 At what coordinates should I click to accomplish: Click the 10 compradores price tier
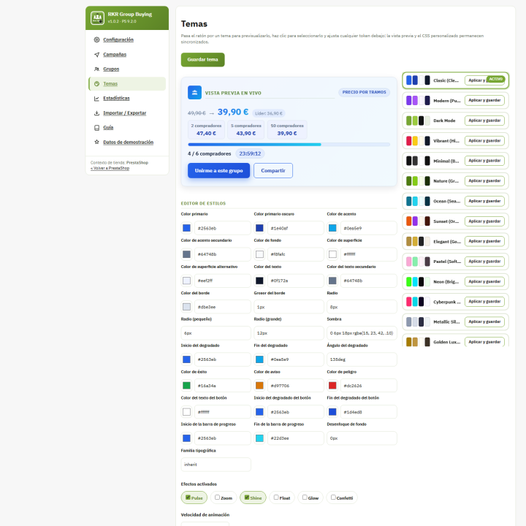click(287, 129)
